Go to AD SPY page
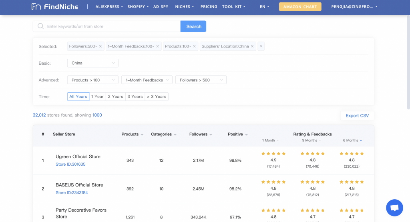410x222 pixels. pos(161,6)
